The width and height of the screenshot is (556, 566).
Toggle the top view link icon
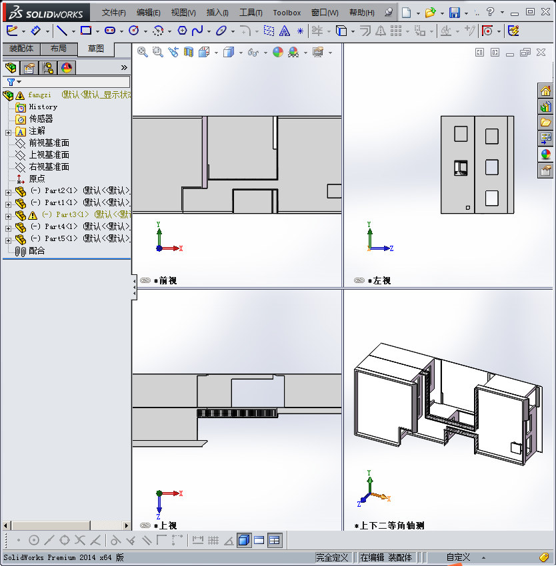pyautogui.click(x=145, y=525)
